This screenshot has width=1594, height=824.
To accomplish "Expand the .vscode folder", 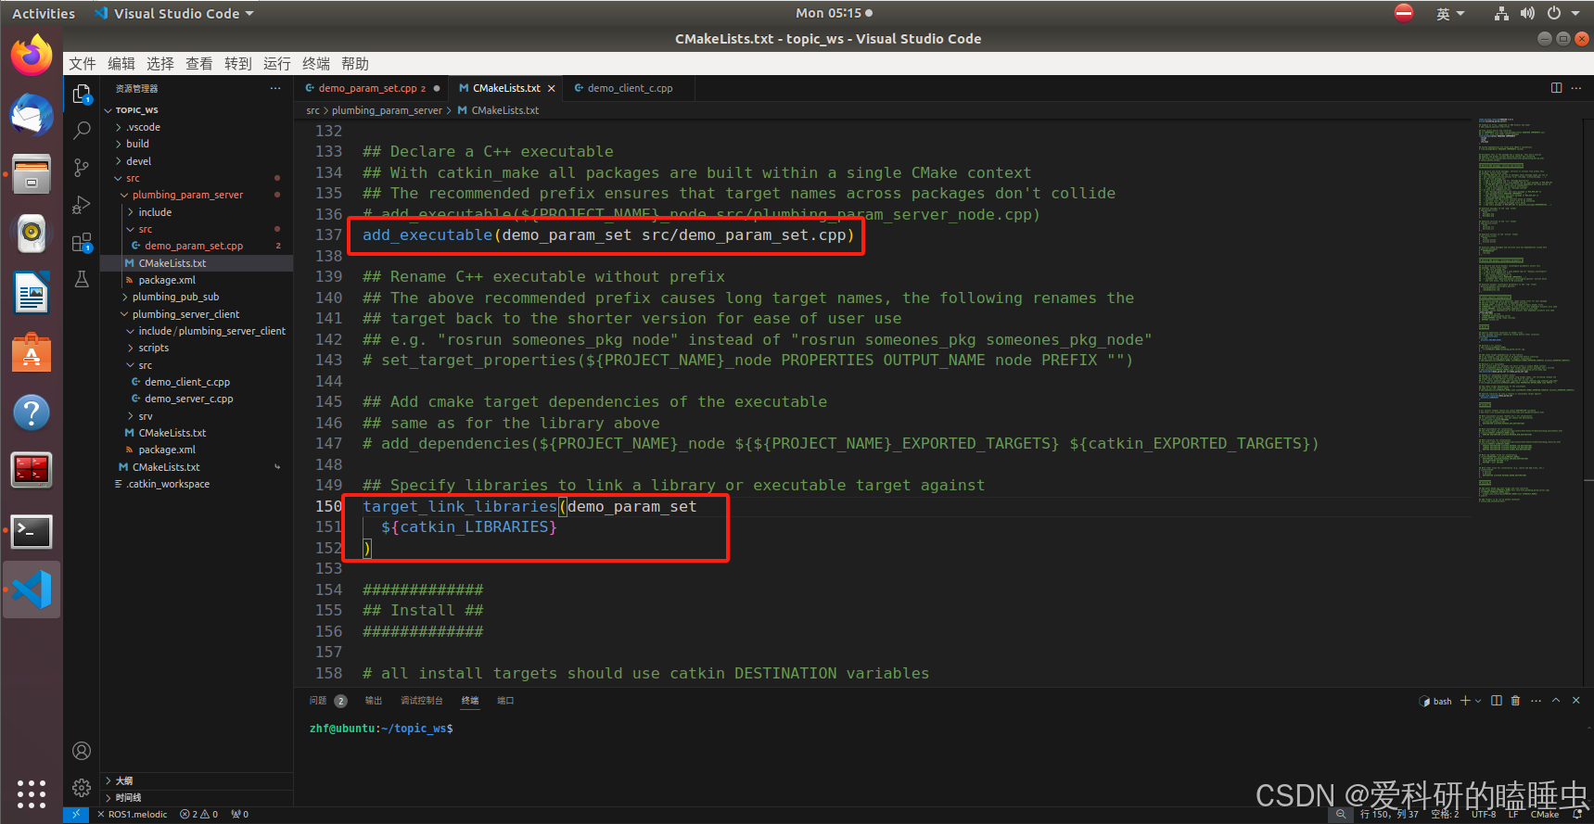I will 197,127.
